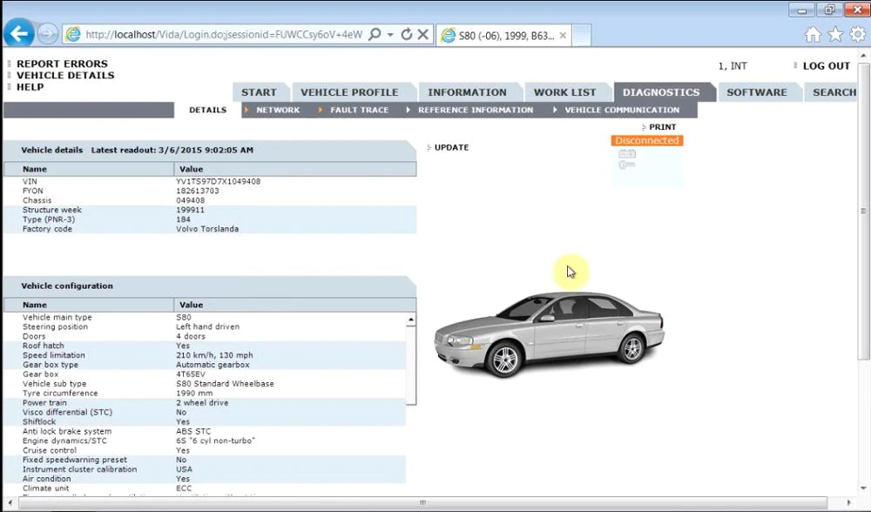Click the Anti lock brake system value ABS STC

pos(193,432)
